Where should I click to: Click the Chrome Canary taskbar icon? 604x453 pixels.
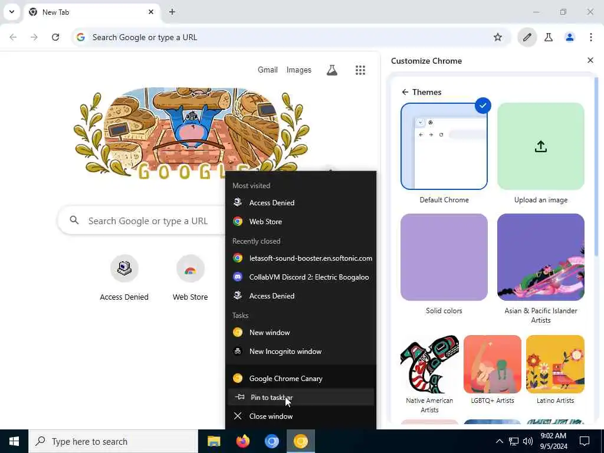coord(301,441)
